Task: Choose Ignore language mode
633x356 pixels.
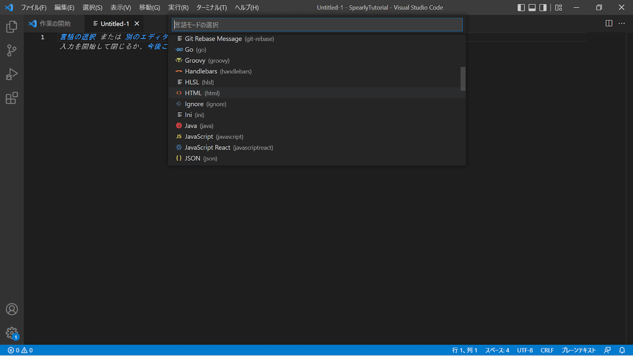Action: tap(317, 104)
